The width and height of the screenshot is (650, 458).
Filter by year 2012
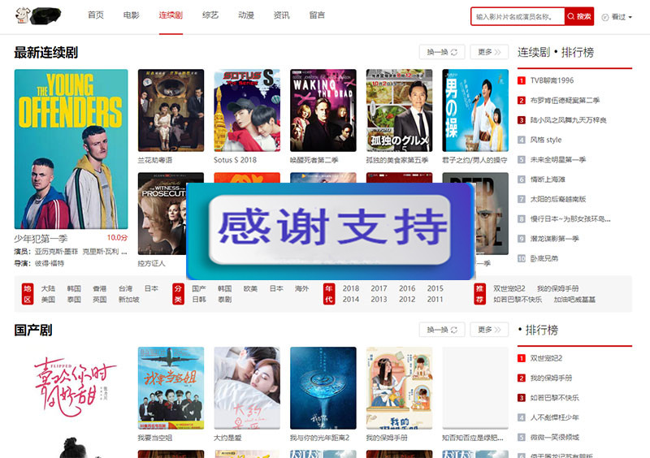(x=407, y=300)
